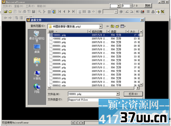The width and height of the screenshot is (171, 126).
Task: Open the 工具 (Tools) menu
Action: coord(30,6)
